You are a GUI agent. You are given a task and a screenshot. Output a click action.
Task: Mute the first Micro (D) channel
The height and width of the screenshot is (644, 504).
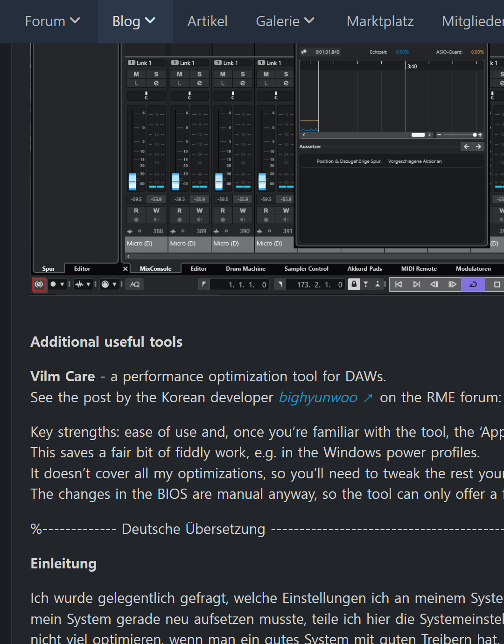(136, 74)
